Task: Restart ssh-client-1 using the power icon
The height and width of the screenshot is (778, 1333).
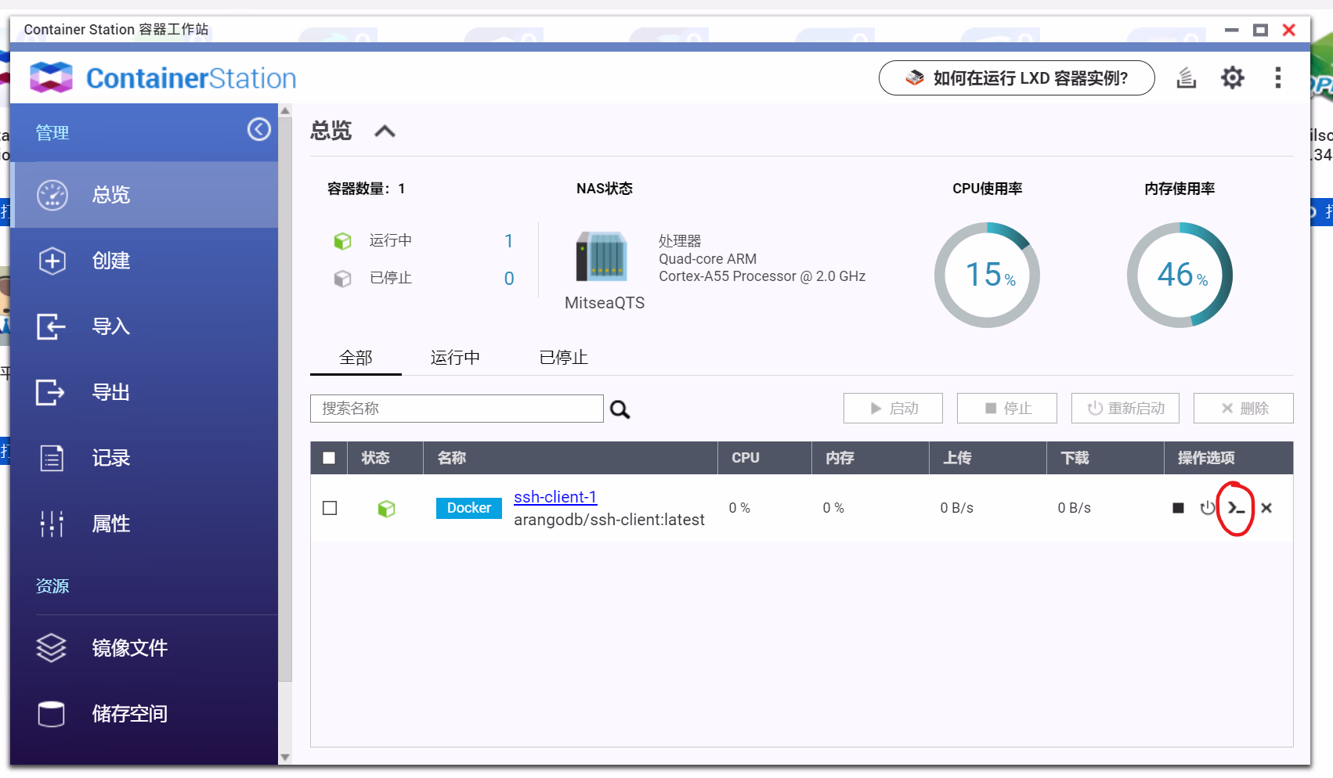Action: click(x=1207, y=509)
